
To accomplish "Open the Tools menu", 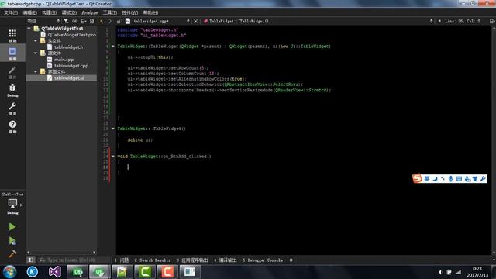I will click(109, 12).
